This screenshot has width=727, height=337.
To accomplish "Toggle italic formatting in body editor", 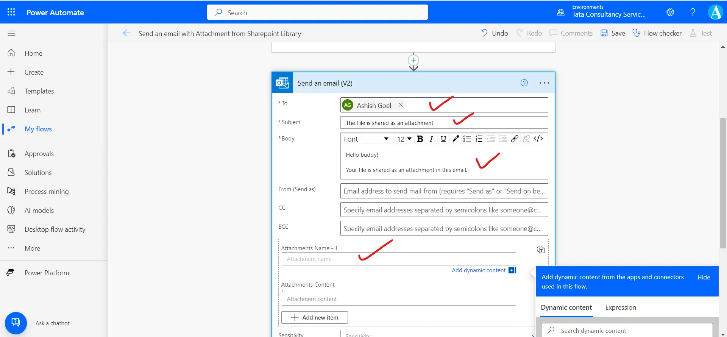I will tap(431, 139).
